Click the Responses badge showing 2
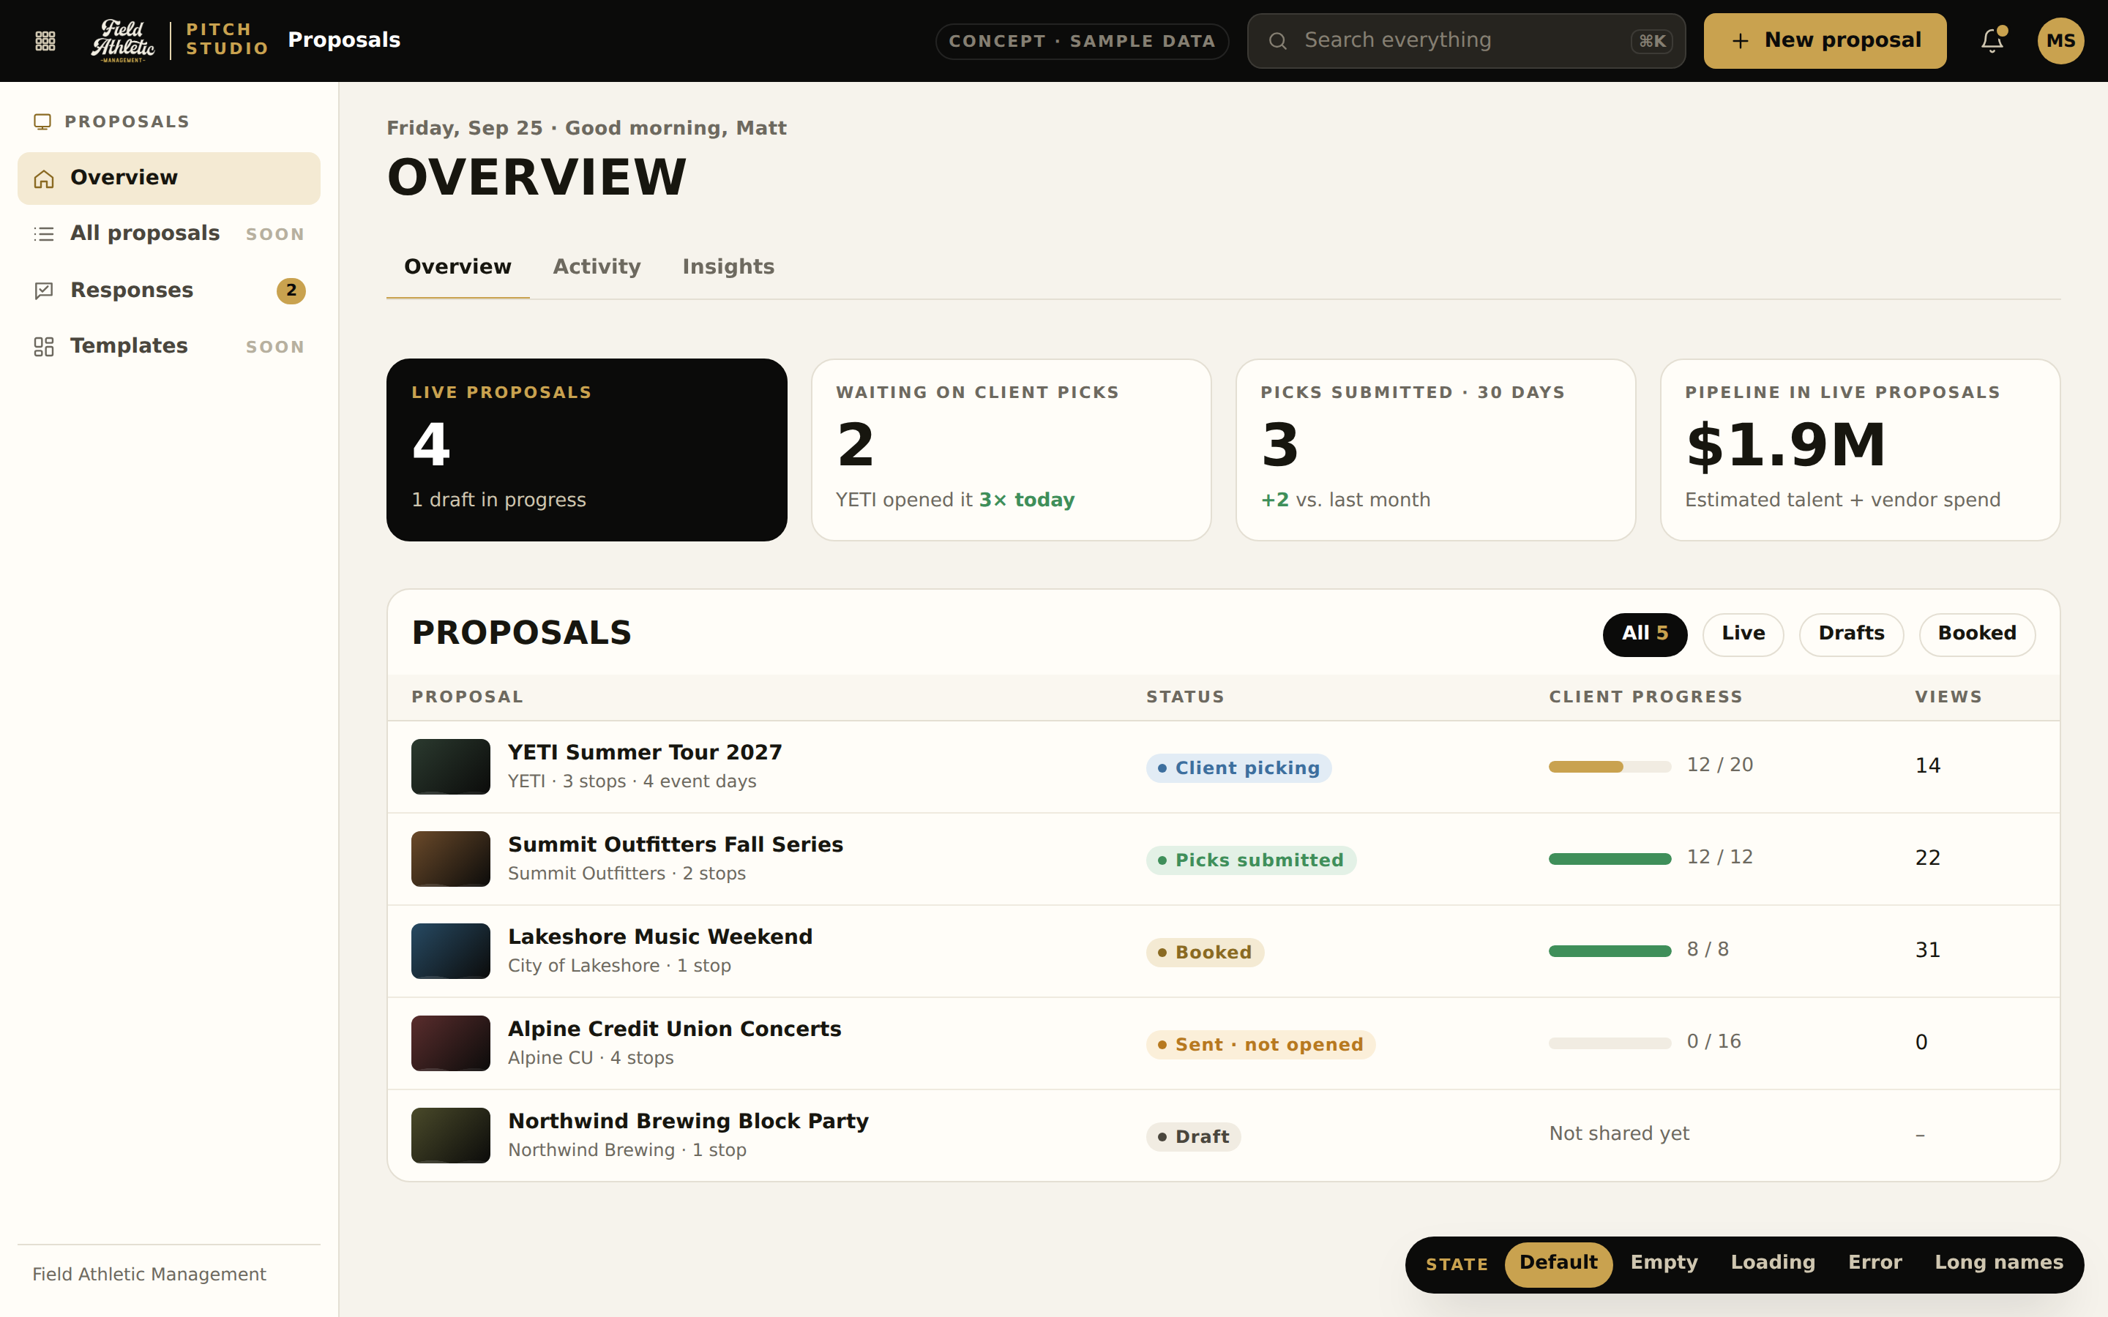 (291, 290)
